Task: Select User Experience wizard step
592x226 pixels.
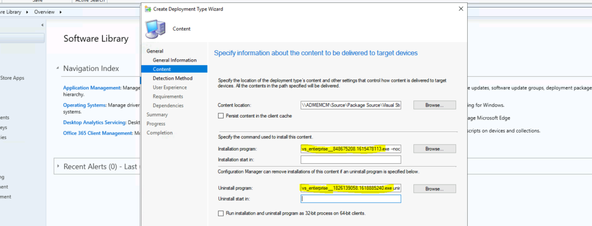Action: [169, 88]
